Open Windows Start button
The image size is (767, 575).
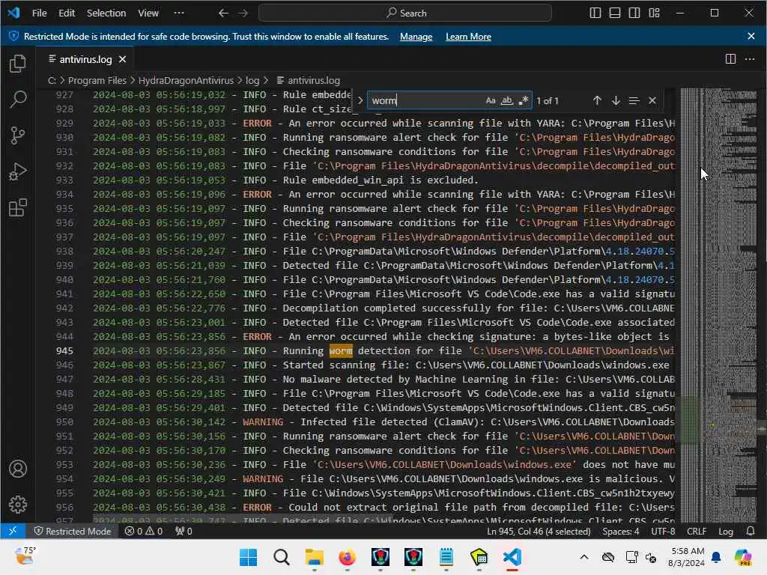point(249,557)
